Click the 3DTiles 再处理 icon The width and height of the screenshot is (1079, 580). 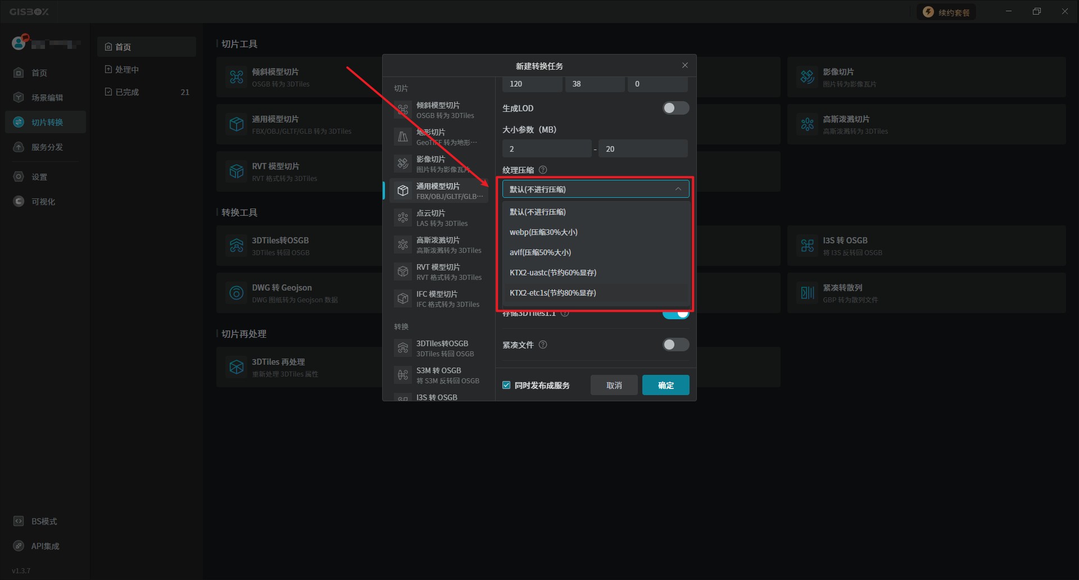(x=237, y=367)
